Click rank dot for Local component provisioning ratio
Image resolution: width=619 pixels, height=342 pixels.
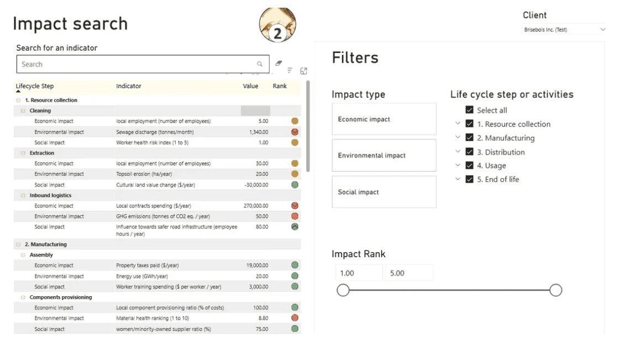295,307
